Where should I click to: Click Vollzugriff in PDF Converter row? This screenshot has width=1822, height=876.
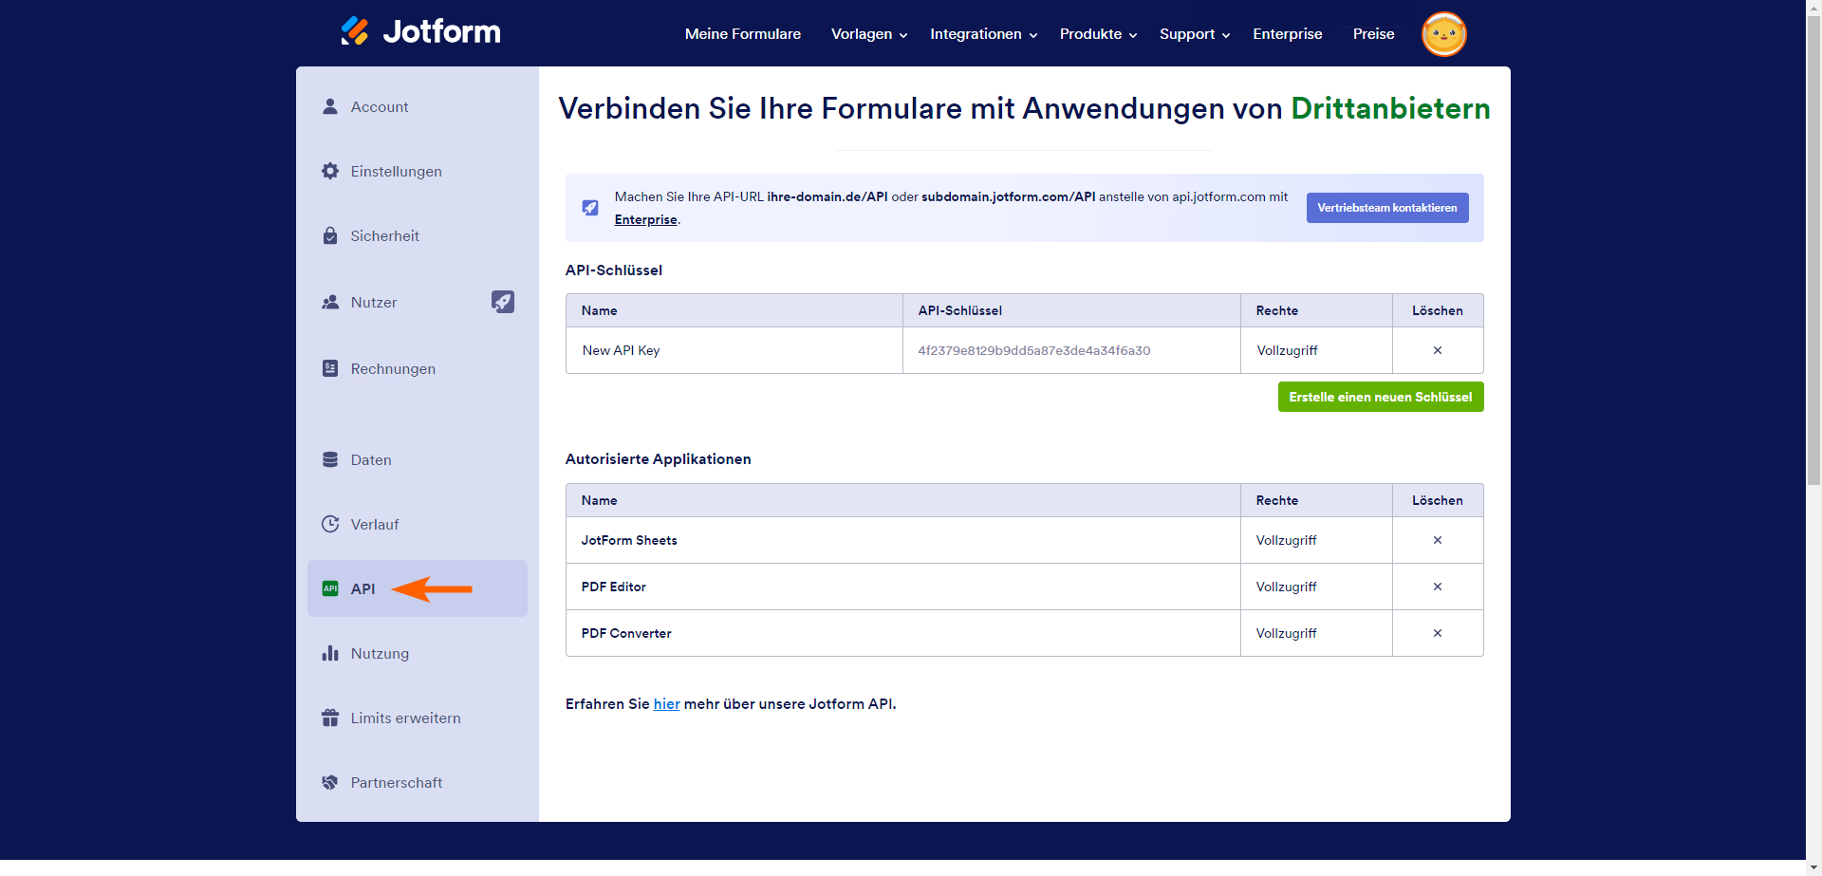(x=1287, y=633)
